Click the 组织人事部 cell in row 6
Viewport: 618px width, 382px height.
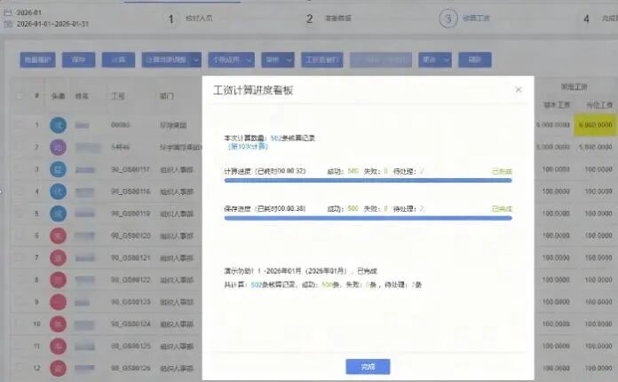point(177,236)
